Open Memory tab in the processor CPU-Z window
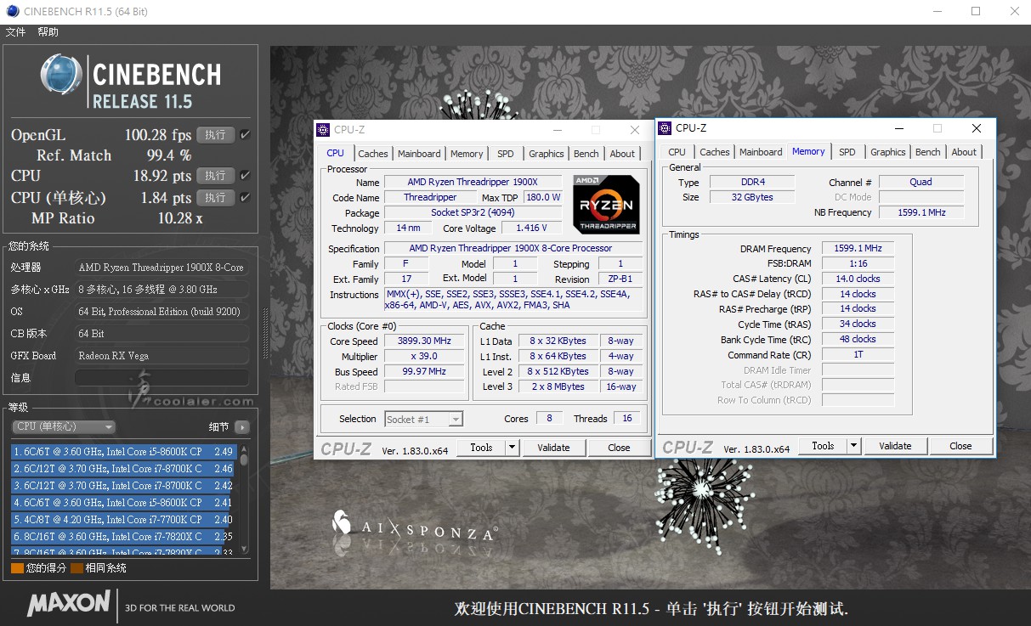 point(467,154)
